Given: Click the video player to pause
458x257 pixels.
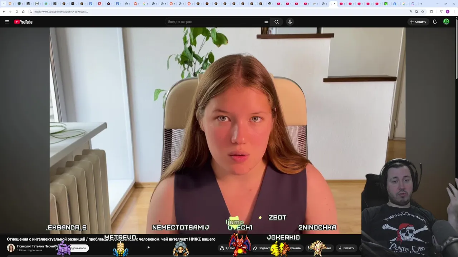Looking at the screenshot, I should click(227, 130).
